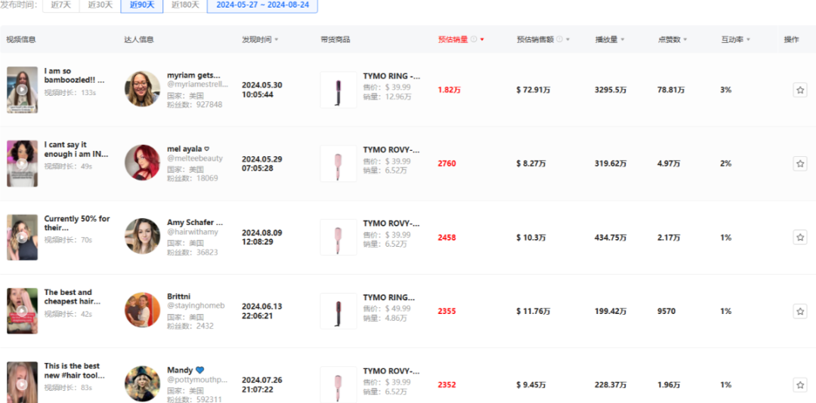Play the "Currently 50% for their" video
The height and width of the screenshot is (403, 816).
[22, 237]
